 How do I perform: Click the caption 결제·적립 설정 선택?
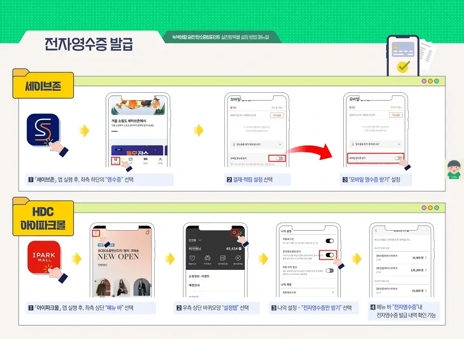253,180
